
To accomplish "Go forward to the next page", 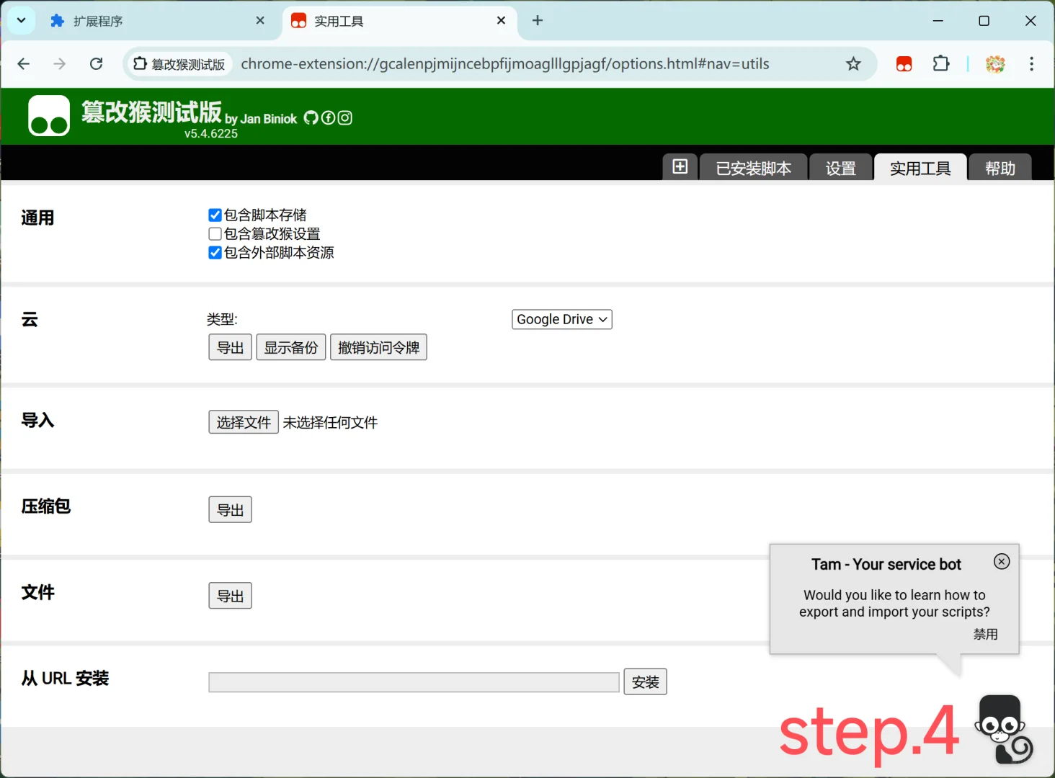I will click(x=60, y=64).
